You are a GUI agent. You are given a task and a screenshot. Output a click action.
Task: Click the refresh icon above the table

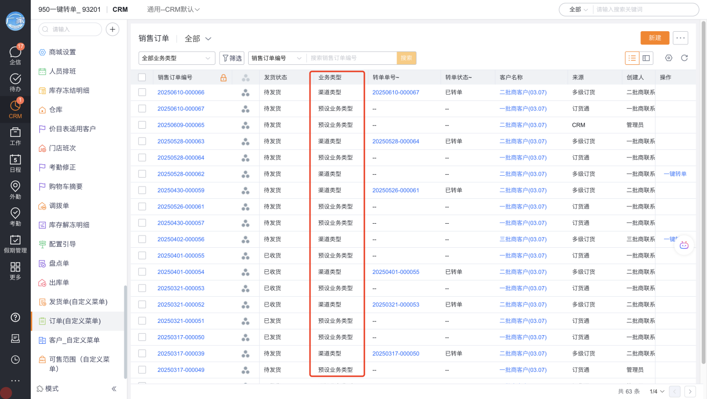[x=684, y=58]
